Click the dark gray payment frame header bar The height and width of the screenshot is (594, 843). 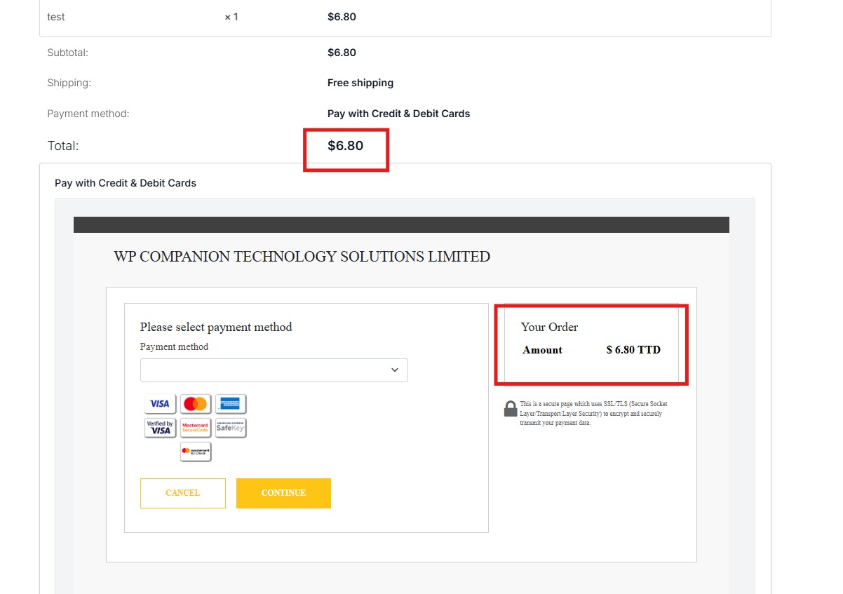coord(401,224)
